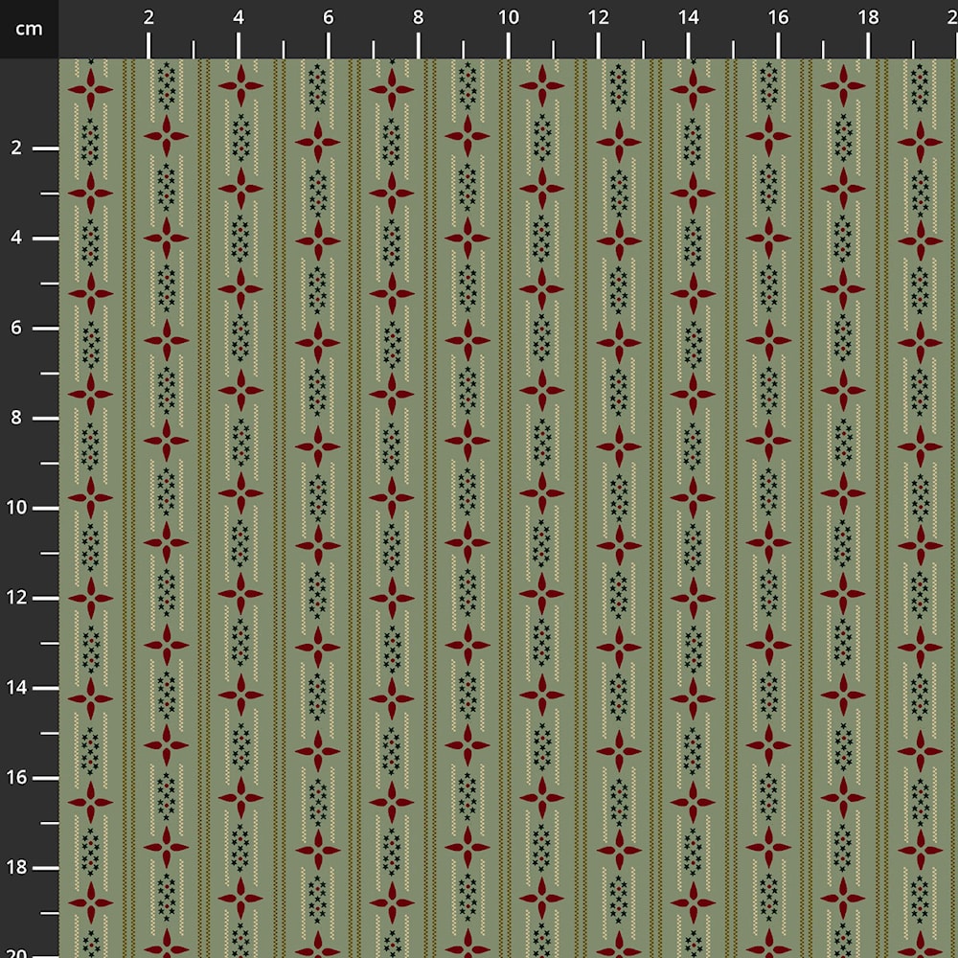
Task: Click the top-left red four-point fabric motif
Action: (91, 89)
